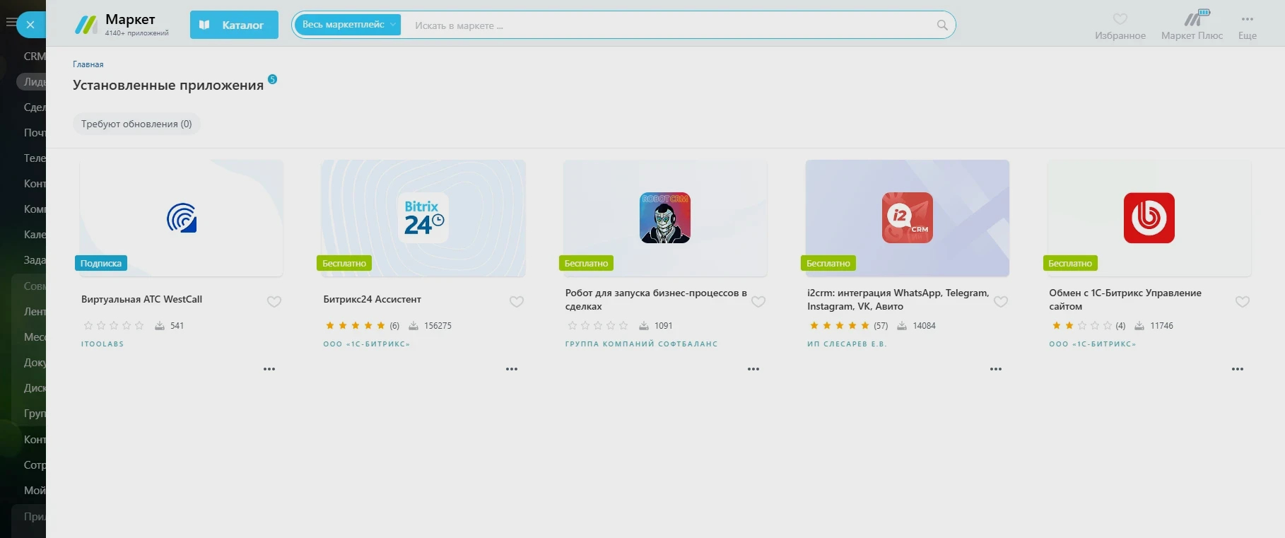The image size is (1285, 538).
Task: Filter by Требуют обновления (0)
Action: (x=136, y=124)
